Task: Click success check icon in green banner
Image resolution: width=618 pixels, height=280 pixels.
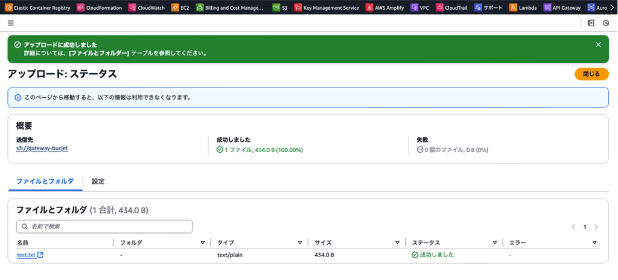Action: coord(17,45)
